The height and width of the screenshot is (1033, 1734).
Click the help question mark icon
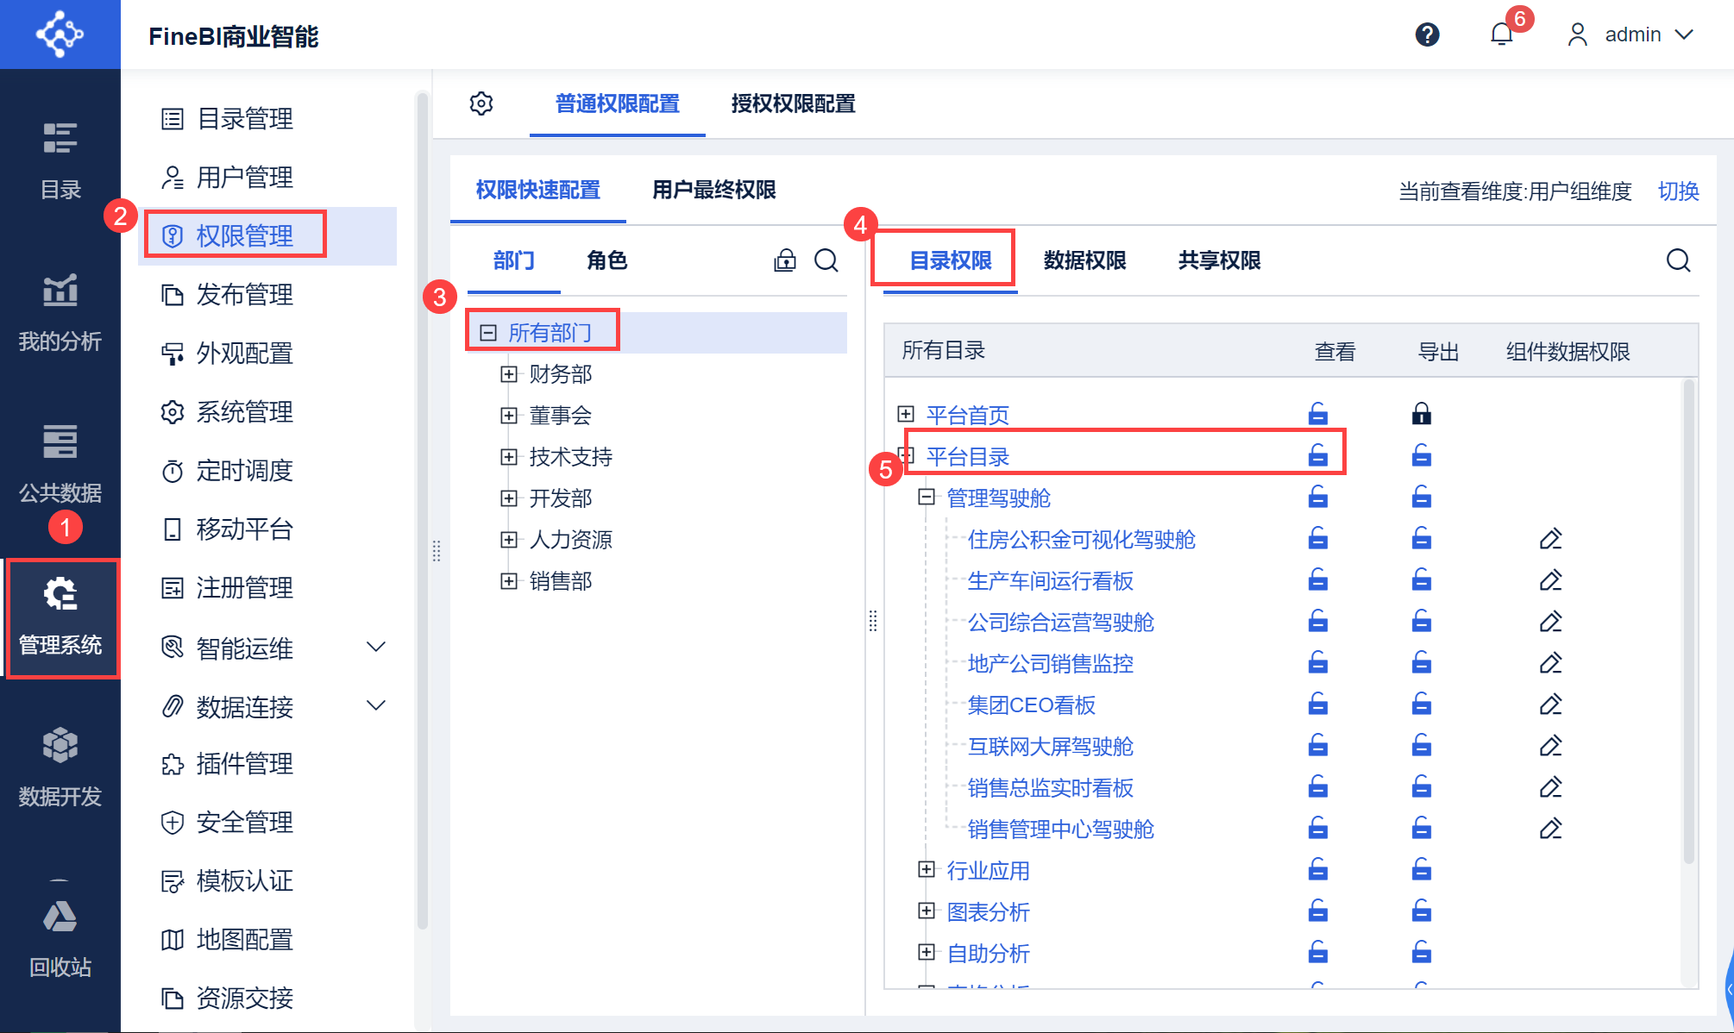coord(1427,34)
